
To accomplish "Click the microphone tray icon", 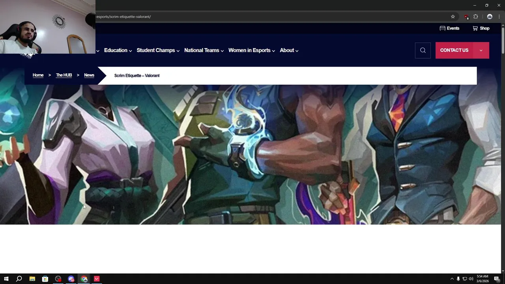I will click(x=458, y=279).
